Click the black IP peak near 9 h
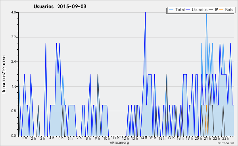The height and width of the screenshot is (146, 238). [98, 75]
